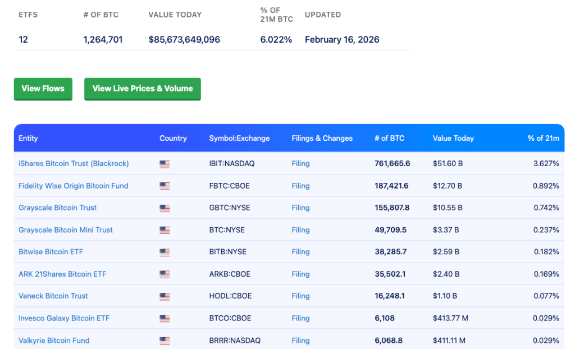
Task: Sort by the Value Today column header
Action: point(453,138)
